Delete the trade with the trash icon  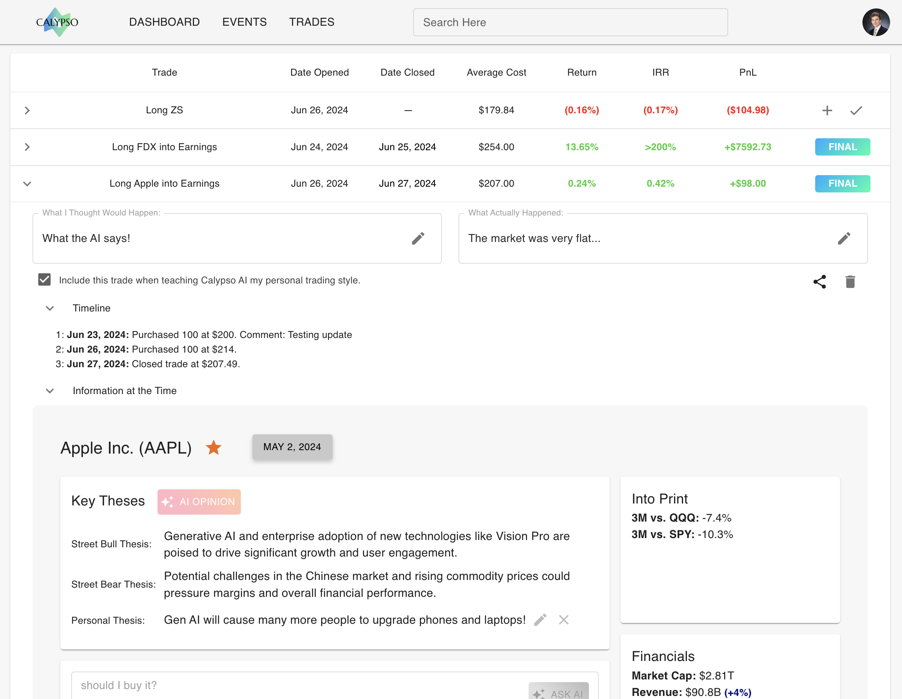pyautogui.click(x=850, y=282)
